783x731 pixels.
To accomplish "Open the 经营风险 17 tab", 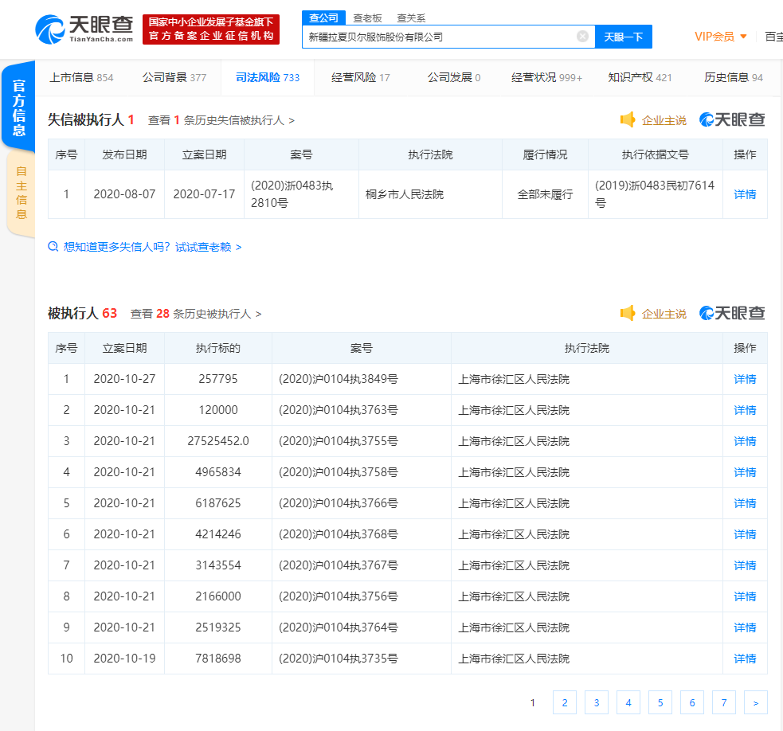I will tap(361, 77).
